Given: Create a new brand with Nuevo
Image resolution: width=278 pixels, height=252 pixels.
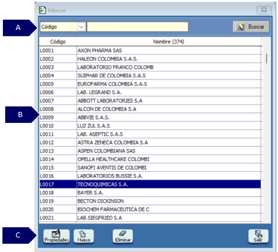Looking at the screenshot, I should click(84, 236).
